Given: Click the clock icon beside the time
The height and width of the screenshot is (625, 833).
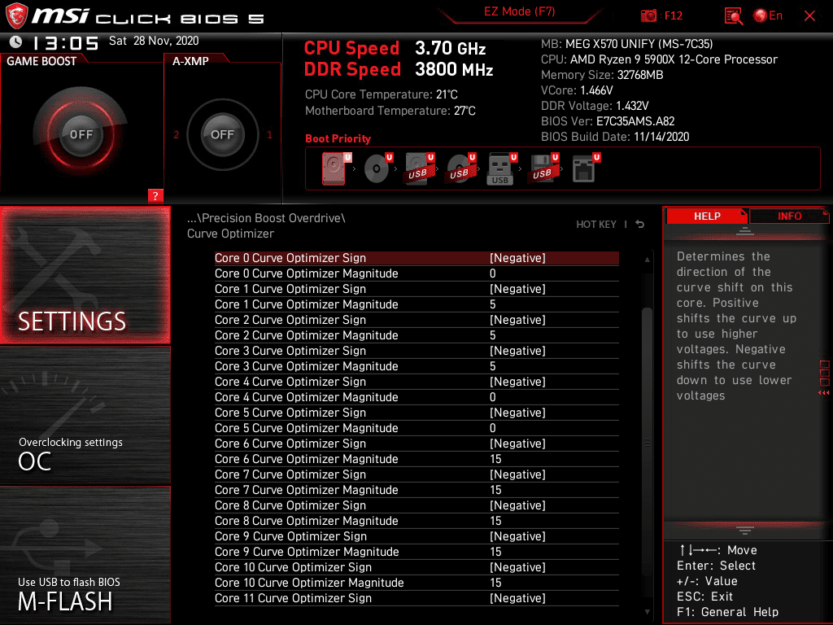Looking at the screenshot, I should pos(16,42).
